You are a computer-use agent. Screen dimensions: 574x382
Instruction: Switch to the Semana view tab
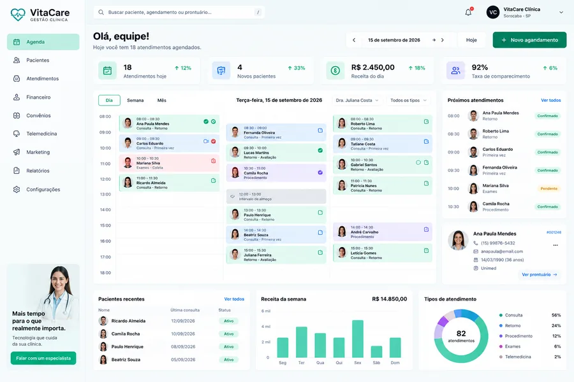135,100
